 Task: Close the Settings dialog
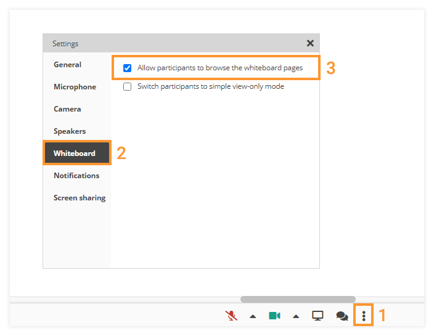[310, 43]
